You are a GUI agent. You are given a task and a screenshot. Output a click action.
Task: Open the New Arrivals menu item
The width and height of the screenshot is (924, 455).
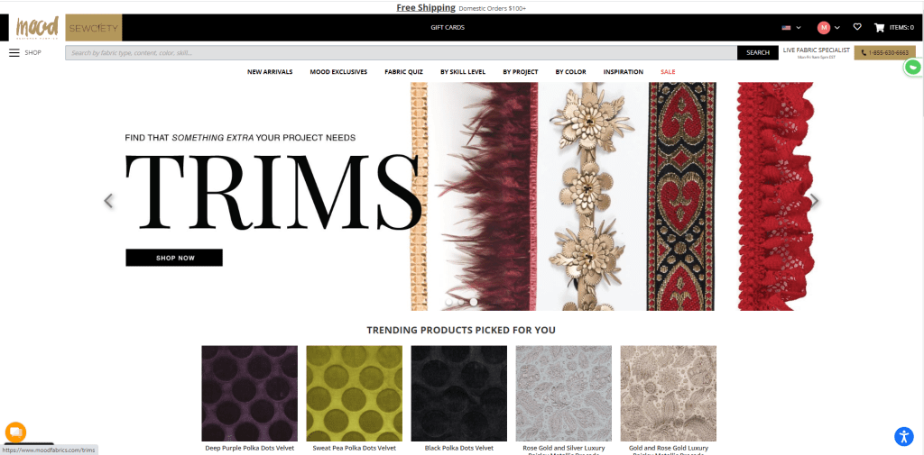[270, 71]
